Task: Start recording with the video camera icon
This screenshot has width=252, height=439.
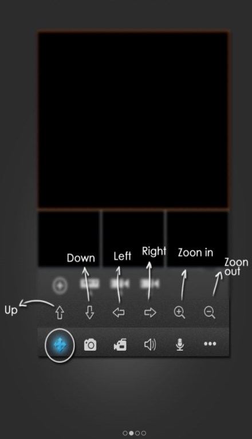Action: [120, 344]
